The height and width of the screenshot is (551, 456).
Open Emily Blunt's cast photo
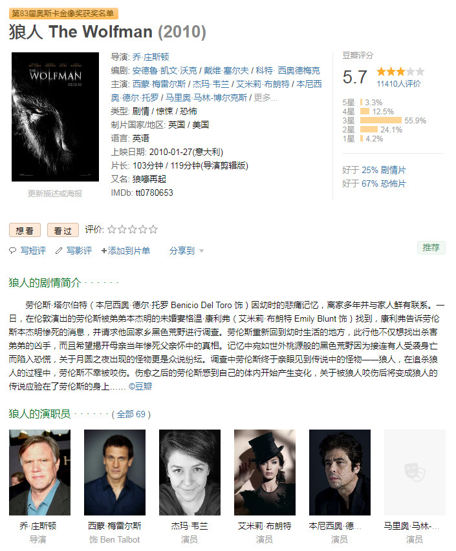click(265, 472)
